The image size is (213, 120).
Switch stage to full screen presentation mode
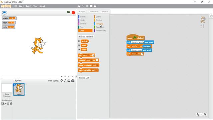point(4,13)
